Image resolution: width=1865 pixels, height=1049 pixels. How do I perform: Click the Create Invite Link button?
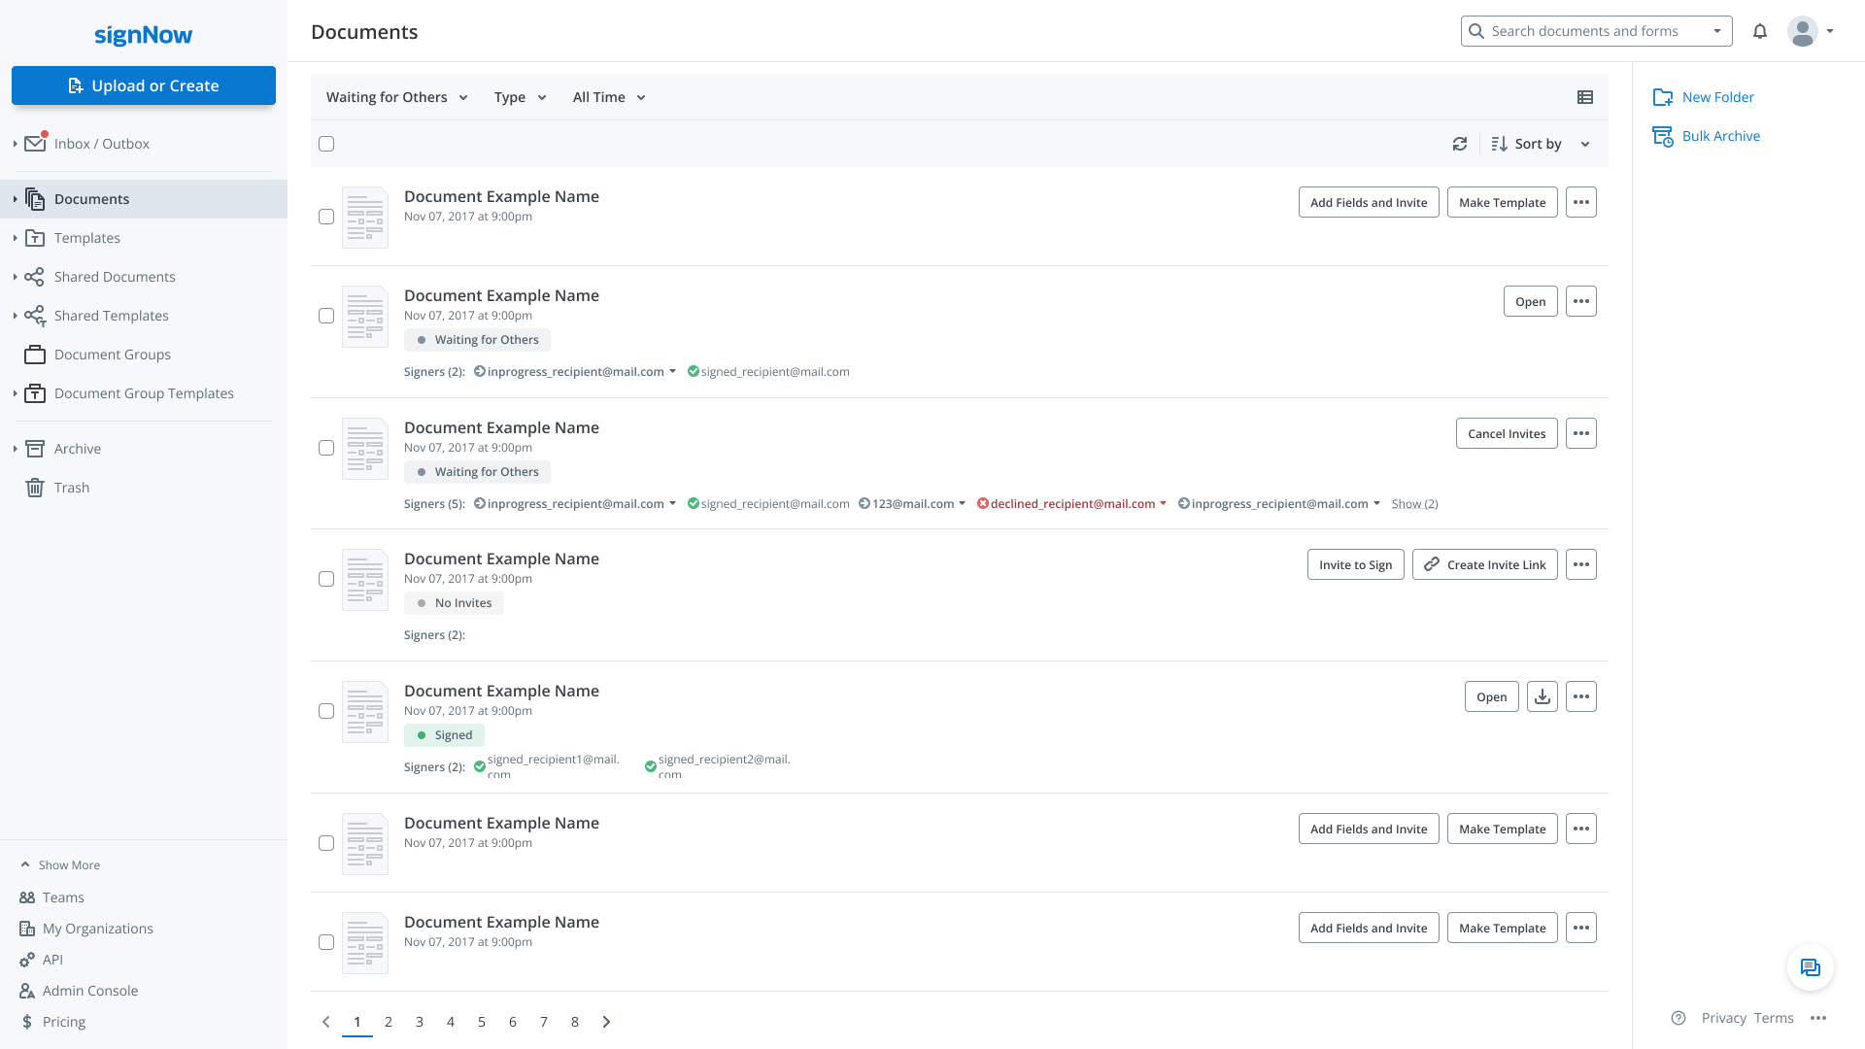click(1484, 564)
